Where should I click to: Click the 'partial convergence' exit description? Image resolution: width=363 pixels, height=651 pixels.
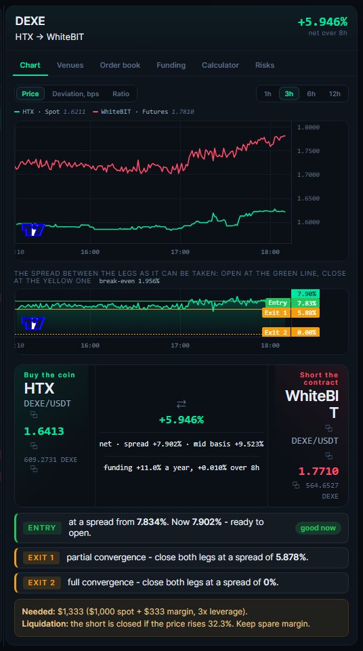(188, 557)
